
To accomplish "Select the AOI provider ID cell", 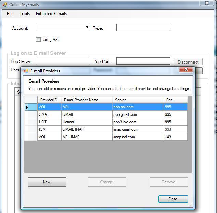I will tap(49, 137).
